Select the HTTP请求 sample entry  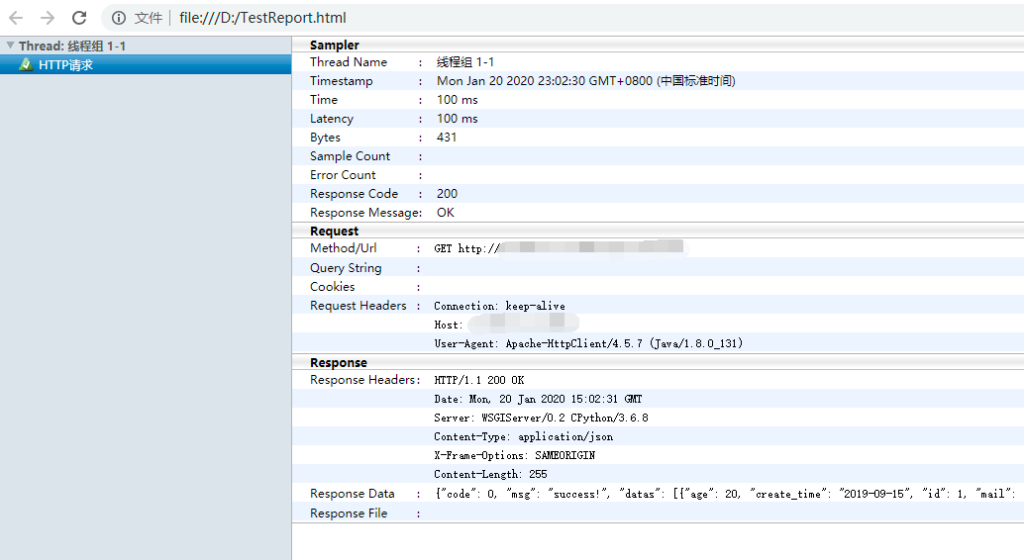[65, 65]
